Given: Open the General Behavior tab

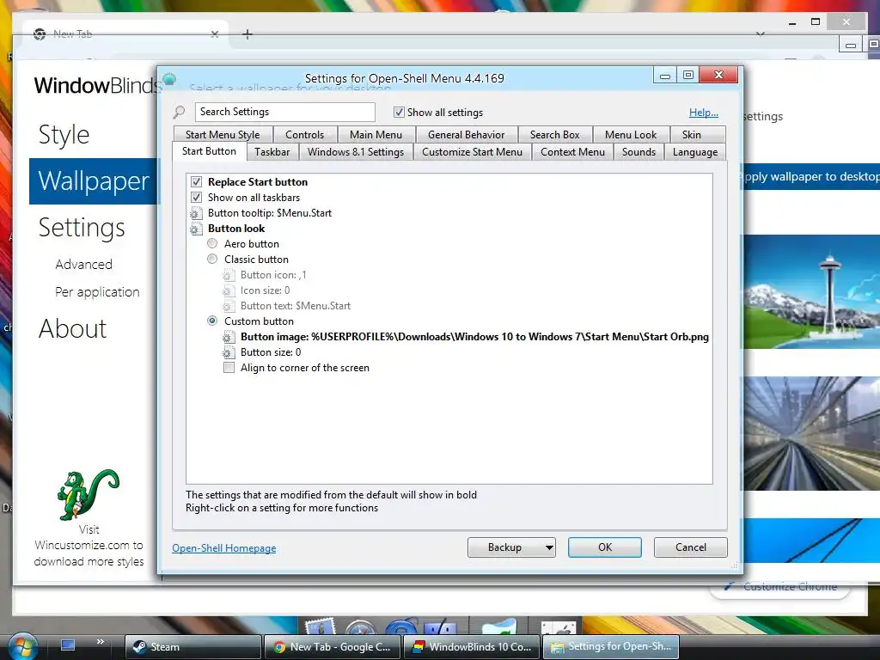Looking at the screenshot, I should tap(467, 135).
